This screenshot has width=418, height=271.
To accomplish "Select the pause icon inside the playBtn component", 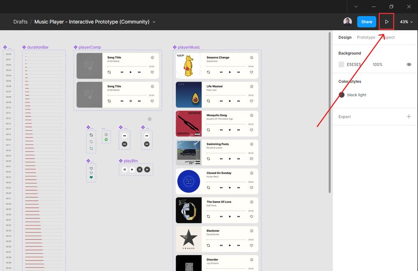I will click(124, 169).
